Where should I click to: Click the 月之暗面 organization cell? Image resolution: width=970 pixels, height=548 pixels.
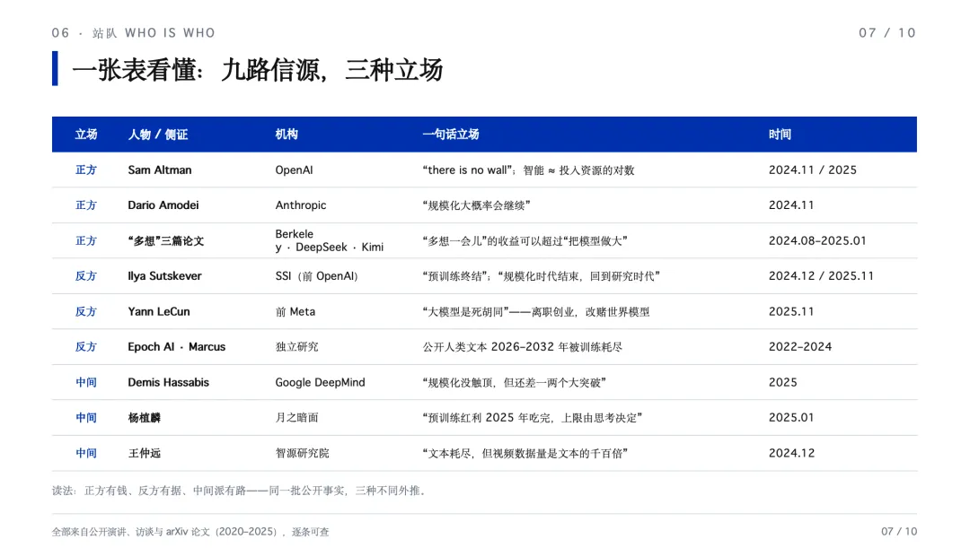297,418
